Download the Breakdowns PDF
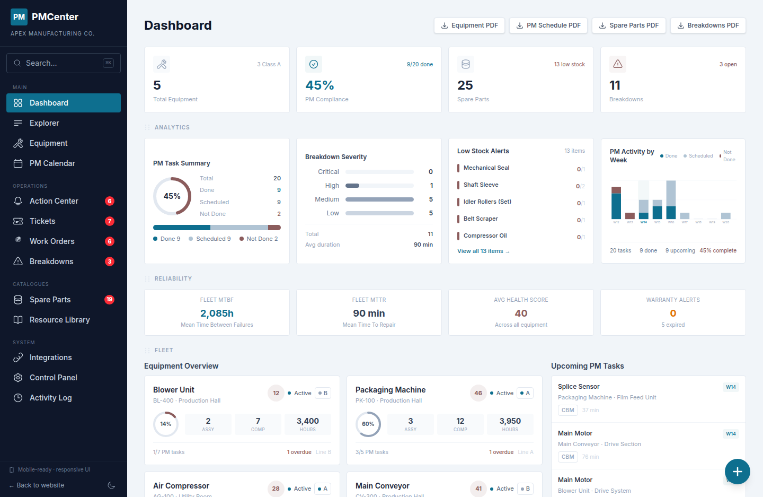The width and height of the screenshot is (763, 497). (x=708, y=25)
